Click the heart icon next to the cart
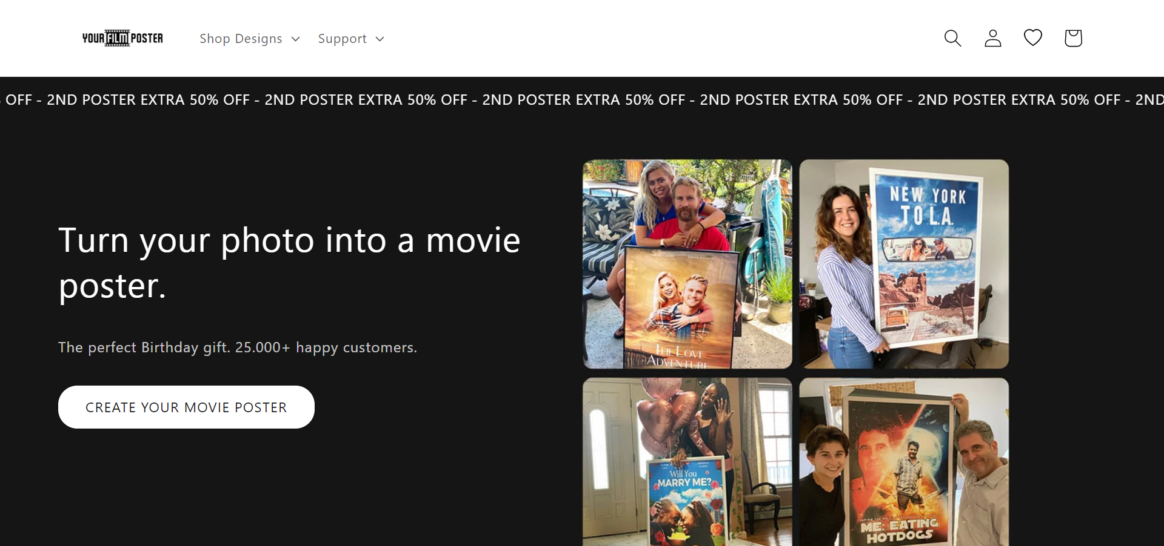The image size is (1164, 546). (1032, 38)
